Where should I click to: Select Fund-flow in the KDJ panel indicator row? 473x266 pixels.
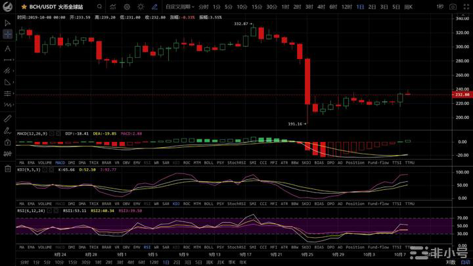click(378, 204)
